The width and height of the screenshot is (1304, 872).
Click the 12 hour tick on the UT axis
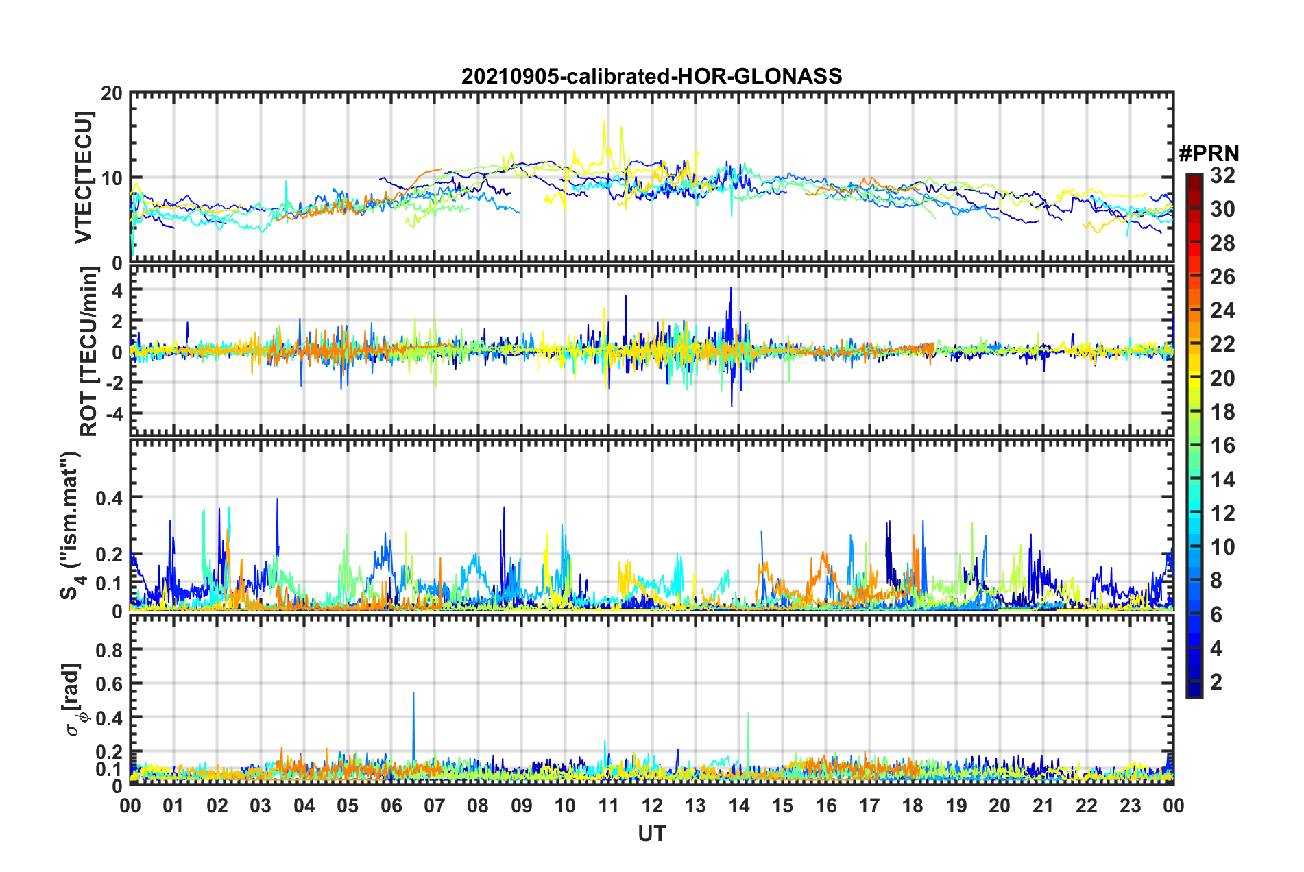[652, 806]
